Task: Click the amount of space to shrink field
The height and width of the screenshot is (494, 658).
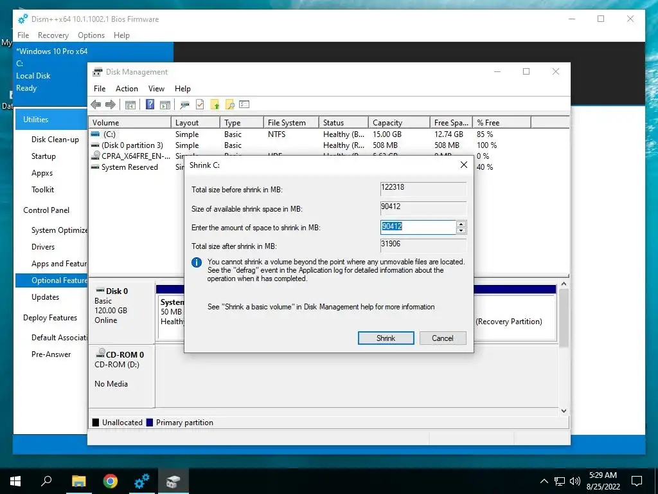Action: point(418,227)
